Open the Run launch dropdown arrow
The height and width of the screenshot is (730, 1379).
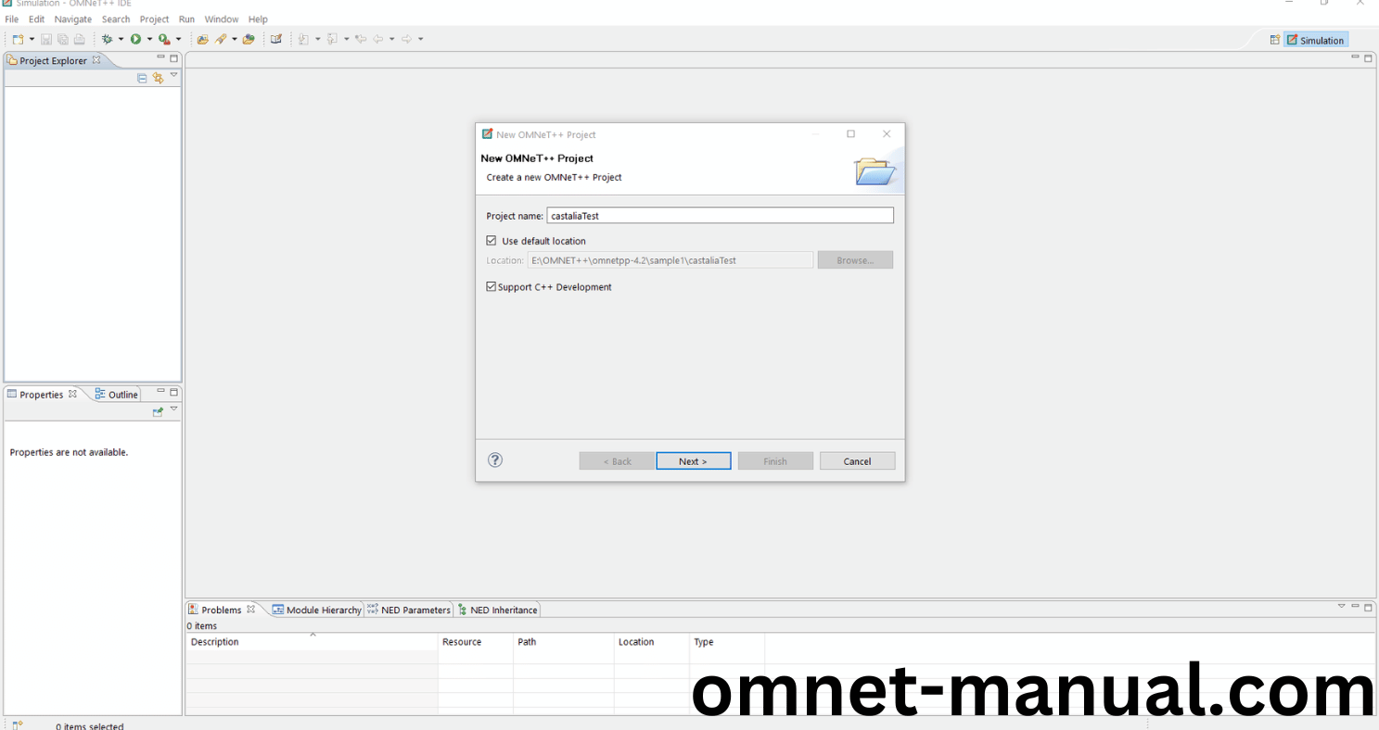click(x=149, y=39)
